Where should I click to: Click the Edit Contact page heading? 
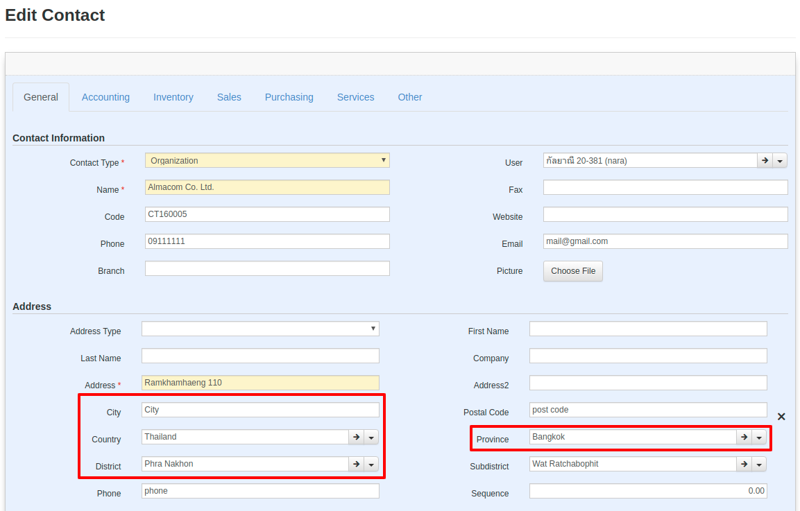pos(55,15)
